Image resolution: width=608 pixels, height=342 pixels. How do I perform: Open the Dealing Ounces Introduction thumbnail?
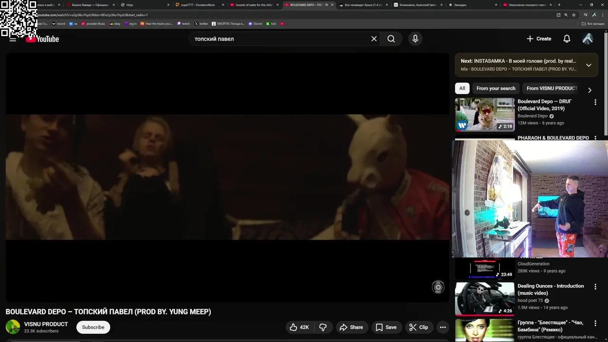(x=484, y=299)
